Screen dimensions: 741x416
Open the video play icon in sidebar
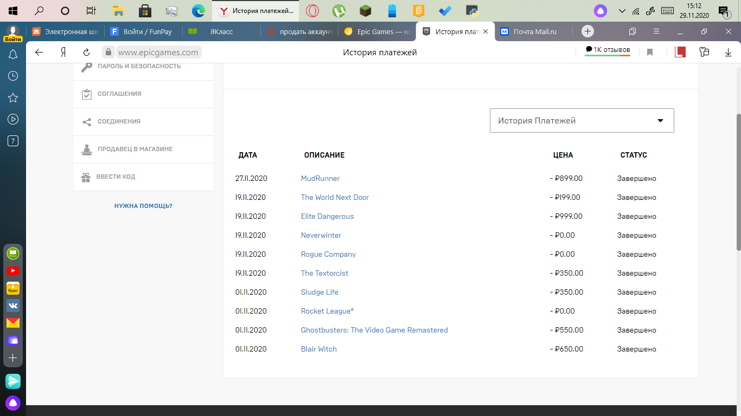[13, 119]
